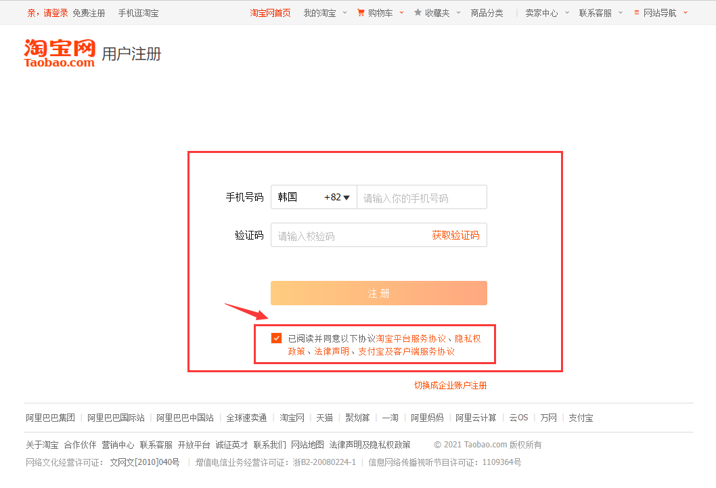716x488 pixels.
Task: Click the Taobao logo
Action: pyautogui.click(x=60, y=53)
